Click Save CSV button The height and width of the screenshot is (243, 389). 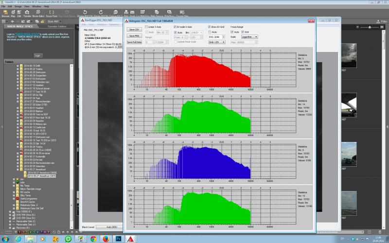point(134,30)
